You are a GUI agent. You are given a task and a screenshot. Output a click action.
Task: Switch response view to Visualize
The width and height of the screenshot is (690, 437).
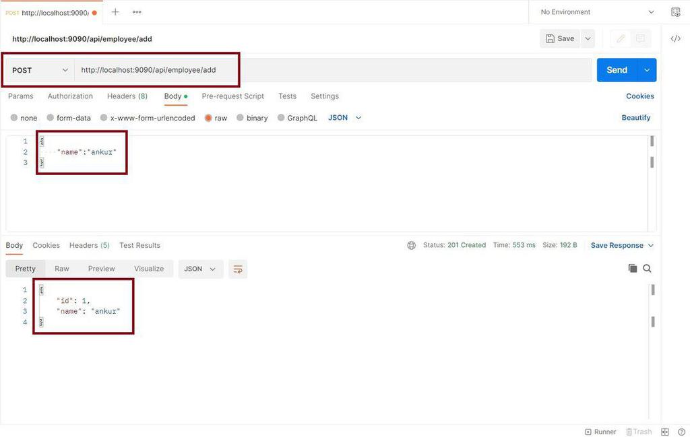(x=149, y=269)
